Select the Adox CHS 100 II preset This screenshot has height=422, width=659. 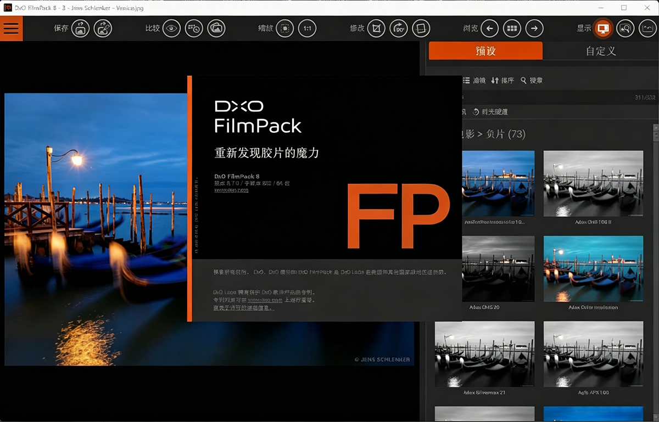(593, 183)
